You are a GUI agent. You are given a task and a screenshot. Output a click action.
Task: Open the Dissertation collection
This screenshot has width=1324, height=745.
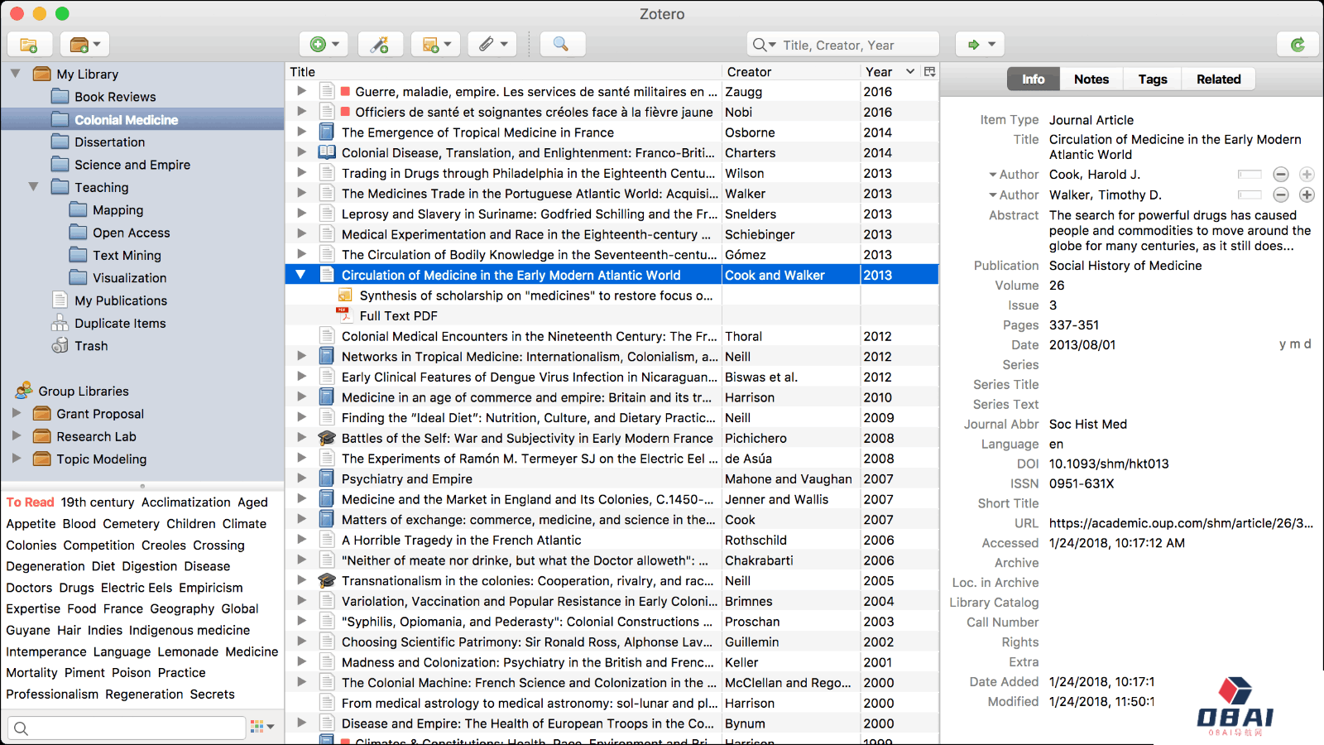point(109,142)
